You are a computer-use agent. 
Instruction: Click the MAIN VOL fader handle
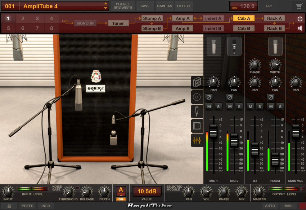[x=296, y=131]
